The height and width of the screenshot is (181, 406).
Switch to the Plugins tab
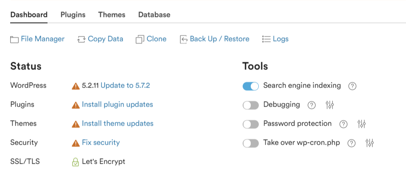click(73, 15)
